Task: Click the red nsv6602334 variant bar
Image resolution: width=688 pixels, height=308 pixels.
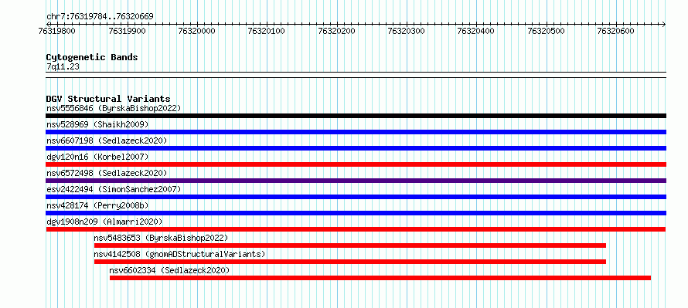Action: 380,278
